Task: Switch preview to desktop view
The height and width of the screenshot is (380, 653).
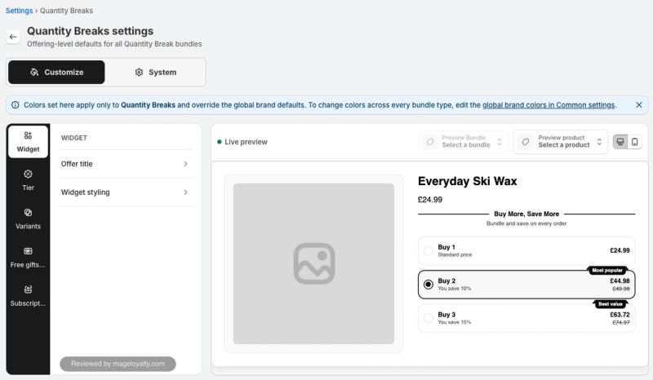Action: click(620, 142)
